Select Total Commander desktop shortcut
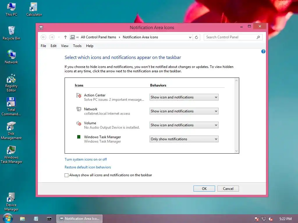Image resolution: width=298 pixels, height=223 pixels. pos(11,107)
